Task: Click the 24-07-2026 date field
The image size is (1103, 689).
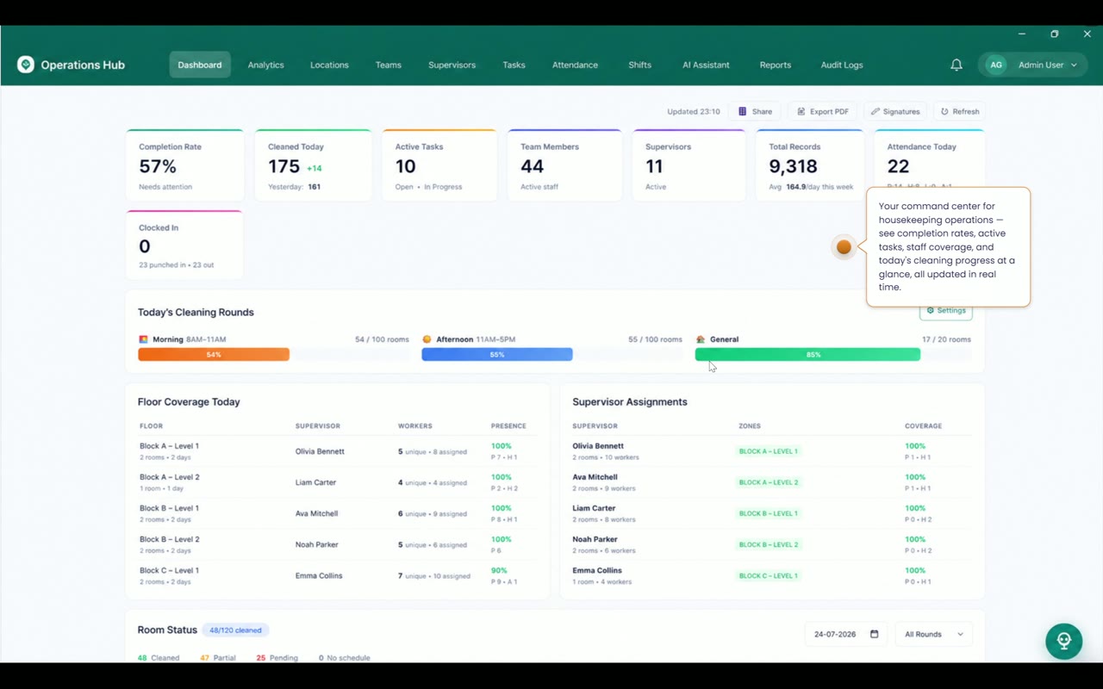Action: tap(845, 634)
